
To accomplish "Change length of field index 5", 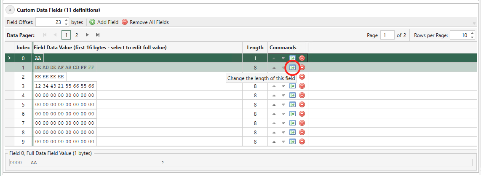I will point(293,104).
